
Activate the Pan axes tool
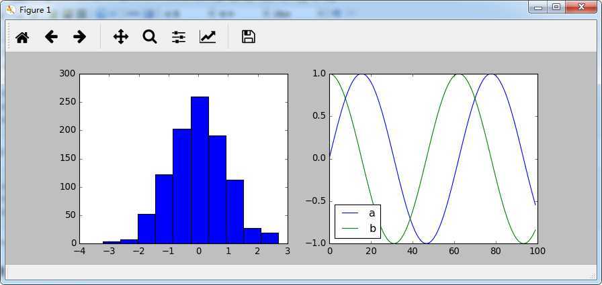(121, 37)
